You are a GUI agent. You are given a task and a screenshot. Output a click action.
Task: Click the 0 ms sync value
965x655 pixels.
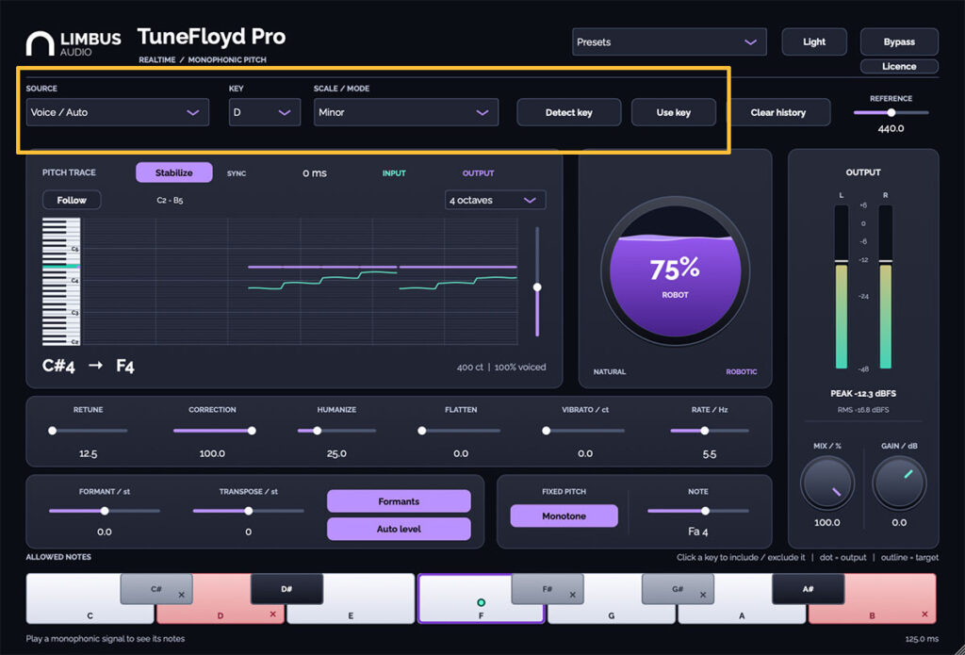click(x=315, y=173)
